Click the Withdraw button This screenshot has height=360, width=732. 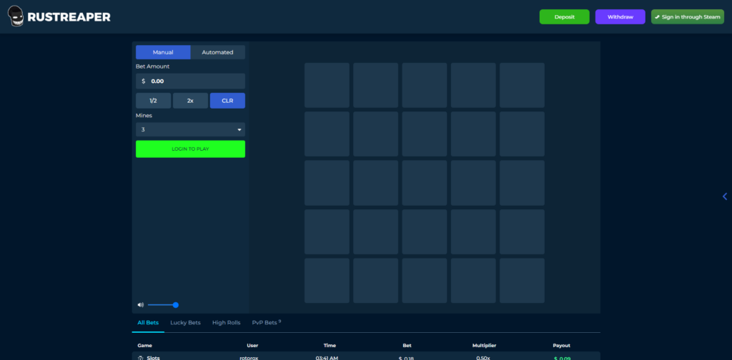[620, 17]
